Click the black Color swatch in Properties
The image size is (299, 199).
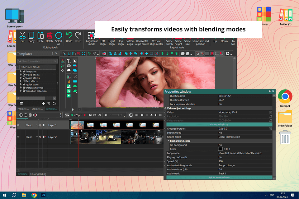pyautogui.click(x=220, y=149)
